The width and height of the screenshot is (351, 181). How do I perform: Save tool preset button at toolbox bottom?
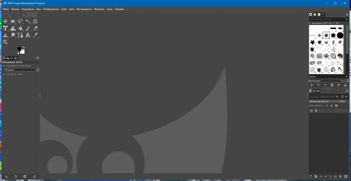6,176
